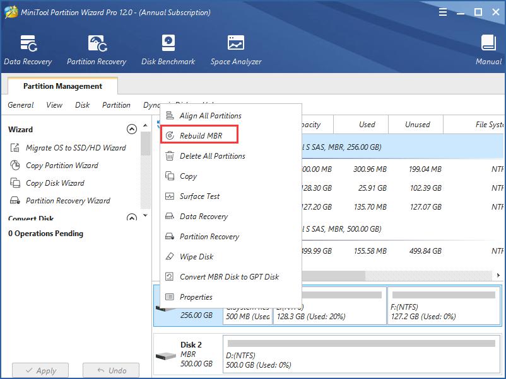Open Disk Benchmark tool
Image resolution: width=506 pixels, height=379 pixels.
click(x=168, y=50)
